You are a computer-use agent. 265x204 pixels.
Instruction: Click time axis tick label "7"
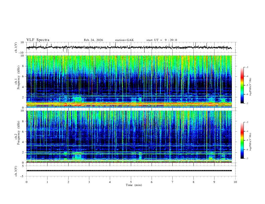(x=173, y=182)
